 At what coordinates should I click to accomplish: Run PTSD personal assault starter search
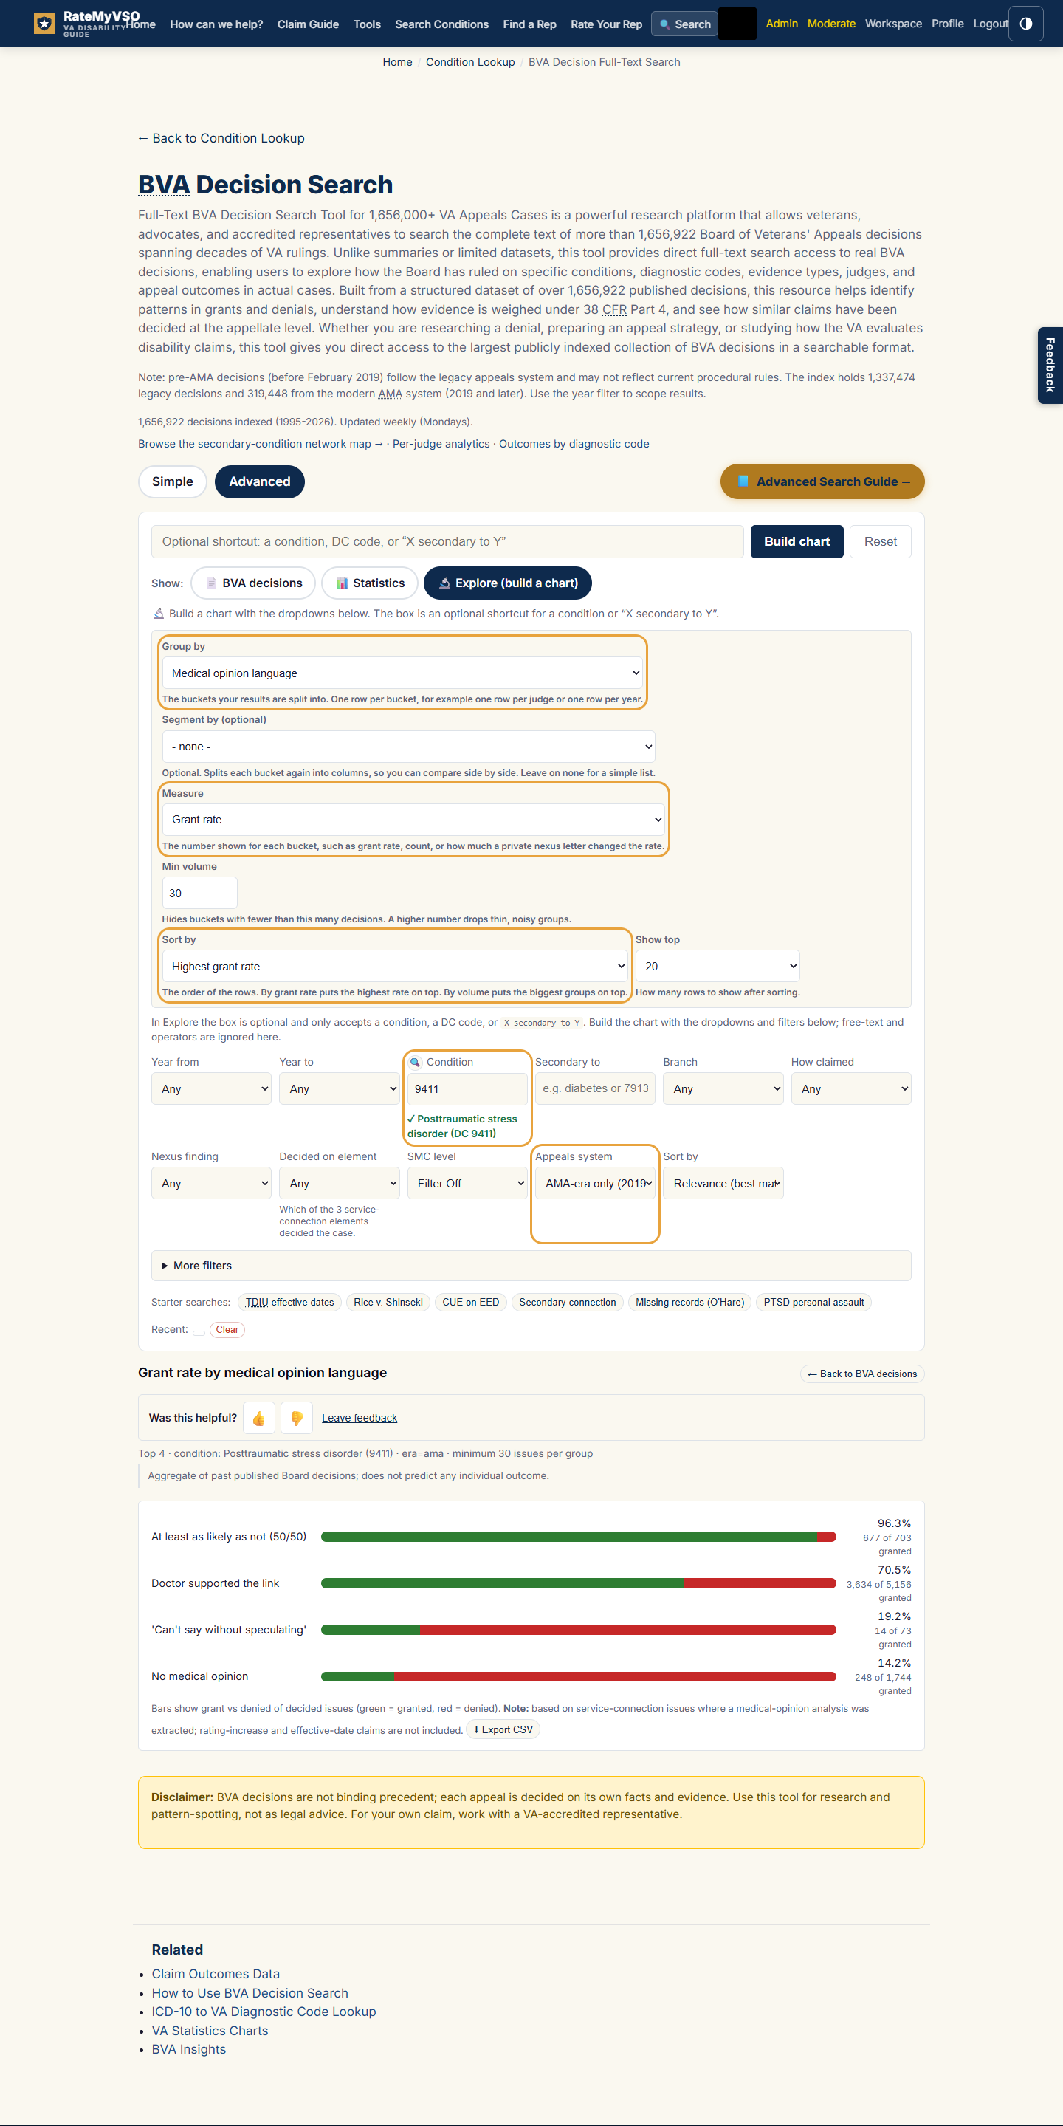point(813,1303)
